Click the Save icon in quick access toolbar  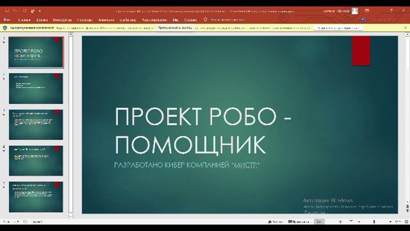7,11
